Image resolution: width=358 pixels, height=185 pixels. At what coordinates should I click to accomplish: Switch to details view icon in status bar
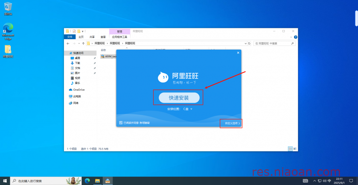point(291,149)
